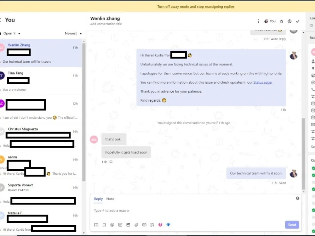
Task: Open the Natalie F. conversation
Action: point(41,221)
